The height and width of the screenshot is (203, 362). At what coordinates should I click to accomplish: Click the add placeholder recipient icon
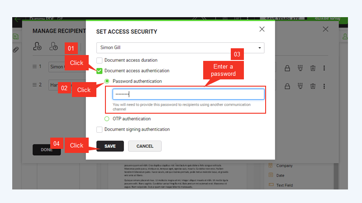click(53, 46)
